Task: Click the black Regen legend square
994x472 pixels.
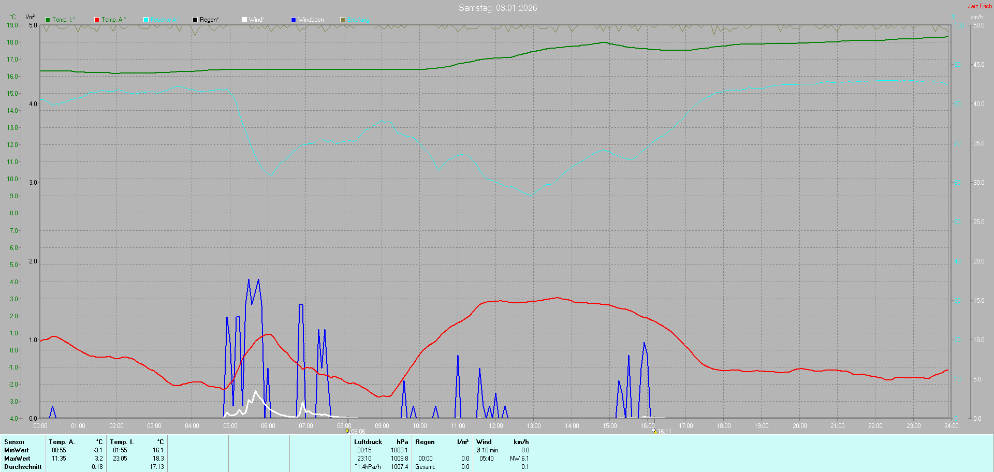Action: [195, 20]
